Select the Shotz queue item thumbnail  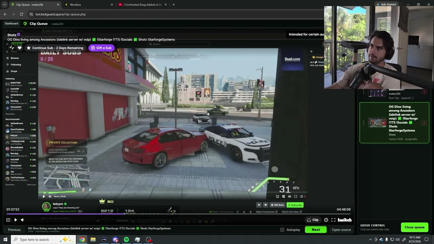click(x=377, y=123)
